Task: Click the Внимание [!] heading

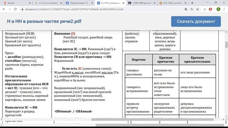Action: tap(65, 33)
